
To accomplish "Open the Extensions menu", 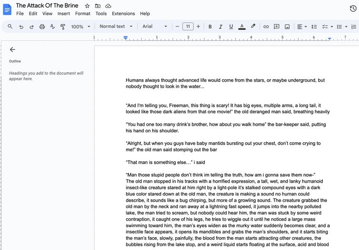I will pos(124,14).
